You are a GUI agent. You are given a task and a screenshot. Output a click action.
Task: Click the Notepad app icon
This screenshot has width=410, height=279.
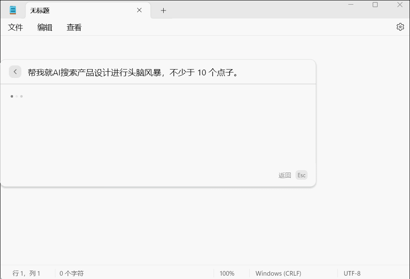click(12, 9)
